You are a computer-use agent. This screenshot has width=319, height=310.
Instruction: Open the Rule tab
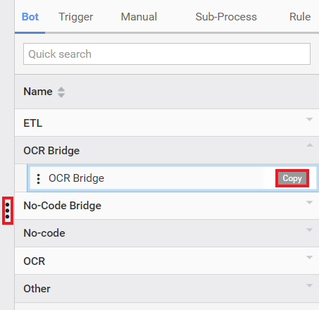300,17
